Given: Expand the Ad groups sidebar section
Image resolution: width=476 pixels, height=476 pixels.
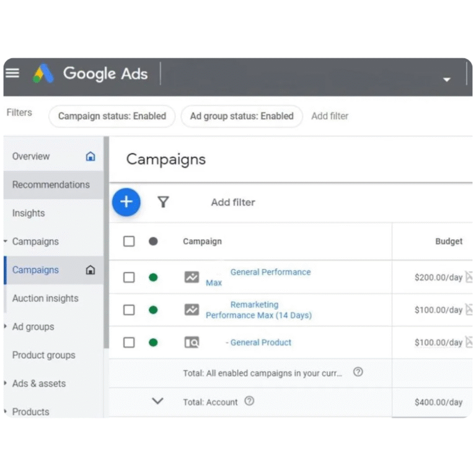Looking at the screenshot, I should (6, 327).
